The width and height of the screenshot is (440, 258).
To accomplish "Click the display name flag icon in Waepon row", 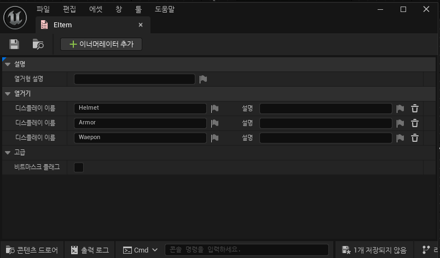I will [x=215, y=138].
